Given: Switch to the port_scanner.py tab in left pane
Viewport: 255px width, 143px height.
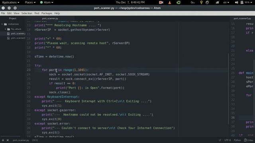Looking at the screenshot, I should click(x=50, y=19).
